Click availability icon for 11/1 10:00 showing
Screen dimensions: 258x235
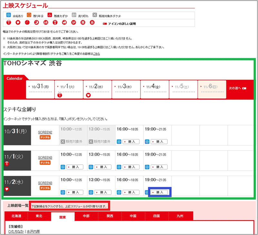63,167
